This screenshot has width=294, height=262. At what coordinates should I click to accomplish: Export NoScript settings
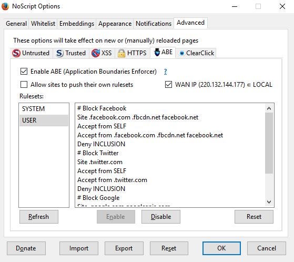coord(124,248)
